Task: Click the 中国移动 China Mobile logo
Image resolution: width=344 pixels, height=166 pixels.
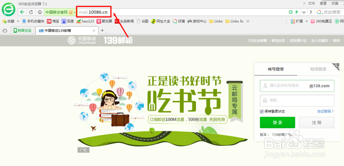Action: 82,40
